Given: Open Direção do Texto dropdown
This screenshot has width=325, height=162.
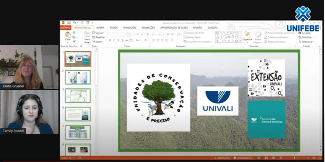Looking at the screenshot, I should (x=195, y=33).
